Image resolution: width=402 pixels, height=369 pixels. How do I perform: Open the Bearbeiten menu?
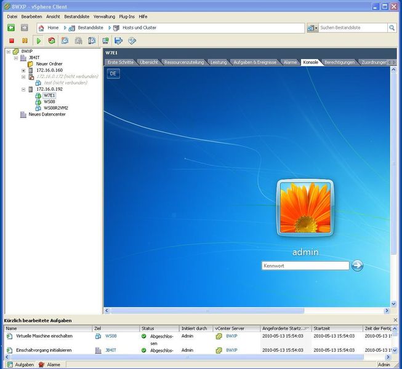(x=31, y=17)
